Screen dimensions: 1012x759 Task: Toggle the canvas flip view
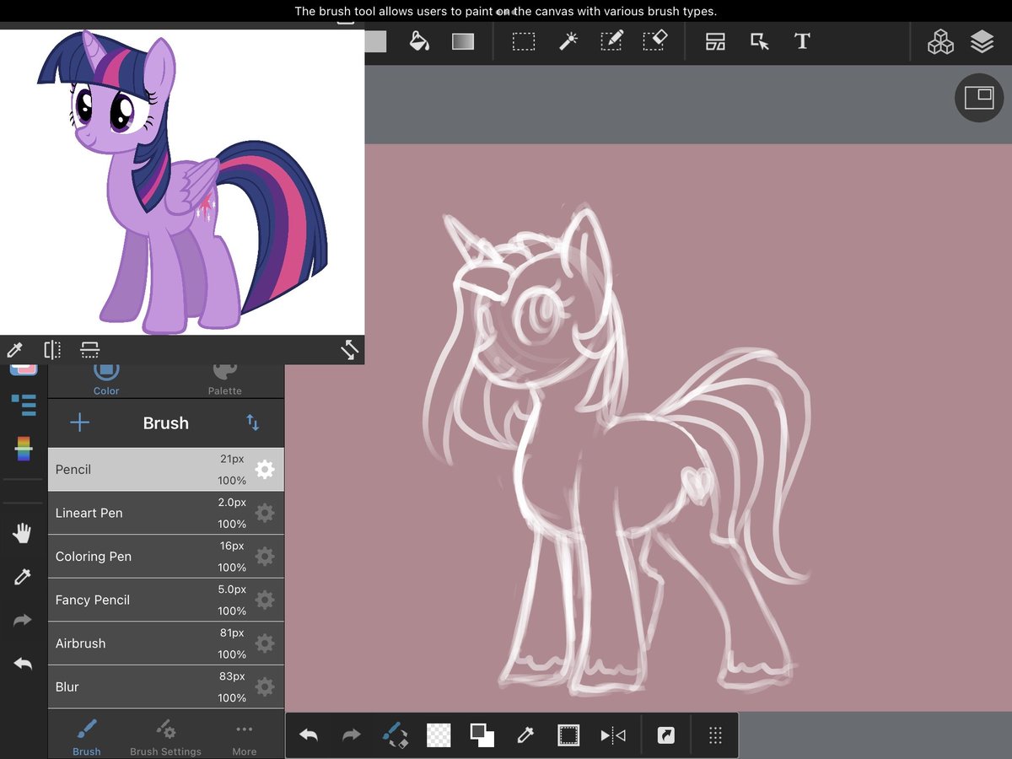[x=613, y=735]
